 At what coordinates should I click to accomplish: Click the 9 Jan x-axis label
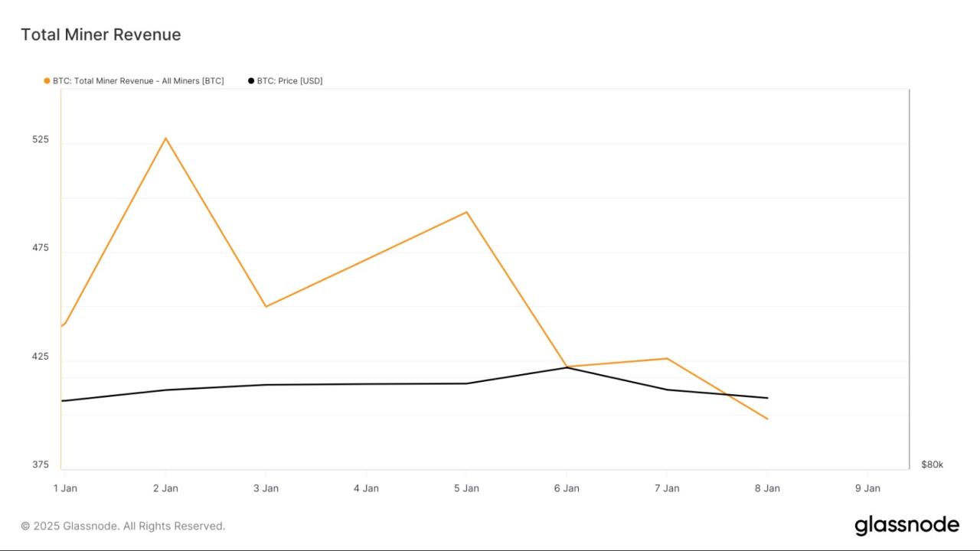pos(867,488)
